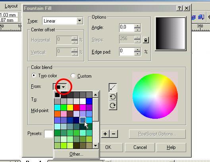Pick the pink swatch next to orange

[x=64, y=114]
